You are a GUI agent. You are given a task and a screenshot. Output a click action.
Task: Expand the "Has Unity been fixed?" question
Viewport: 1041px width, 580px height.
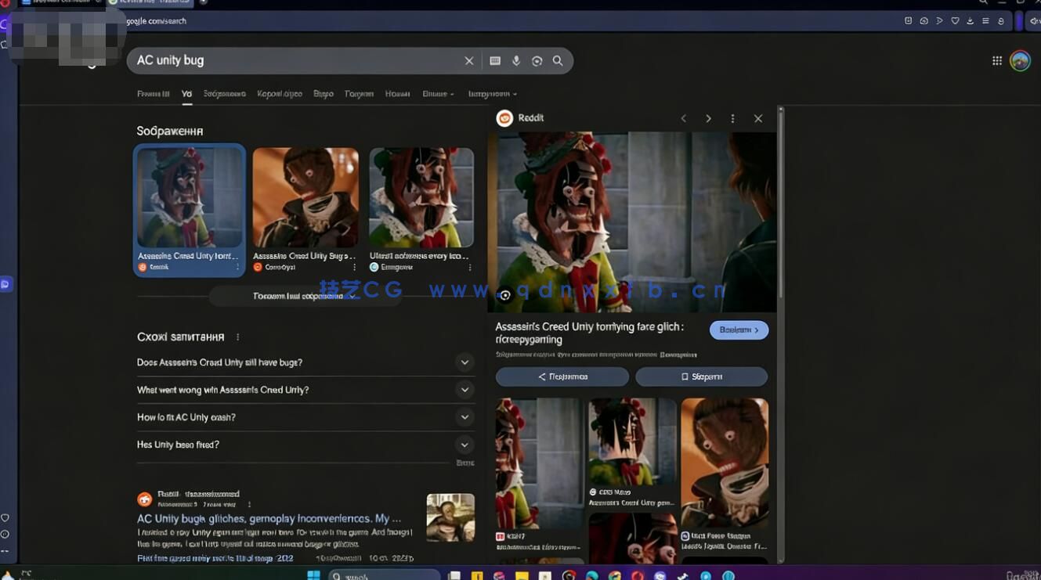[x=464, y=445]
